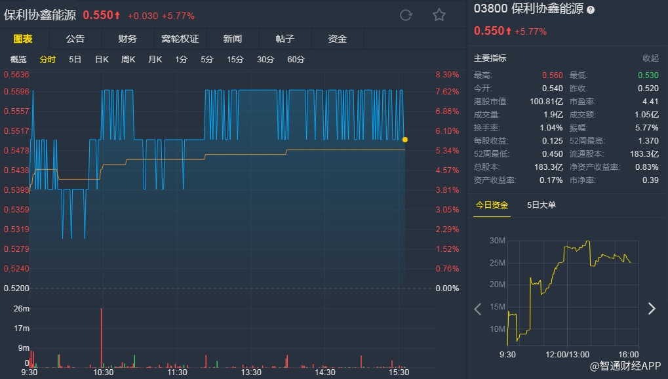Viewport: 668px width, 379px height.
Task: Click the tall red volume bar at 10:30
Action: tap(102, 338)
